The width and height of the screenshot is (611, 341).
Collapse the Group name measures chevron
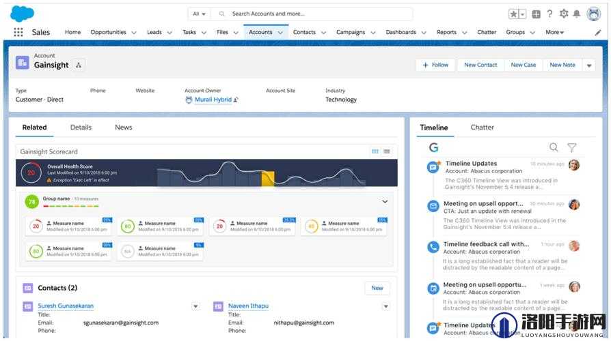[x=385, y=201]
